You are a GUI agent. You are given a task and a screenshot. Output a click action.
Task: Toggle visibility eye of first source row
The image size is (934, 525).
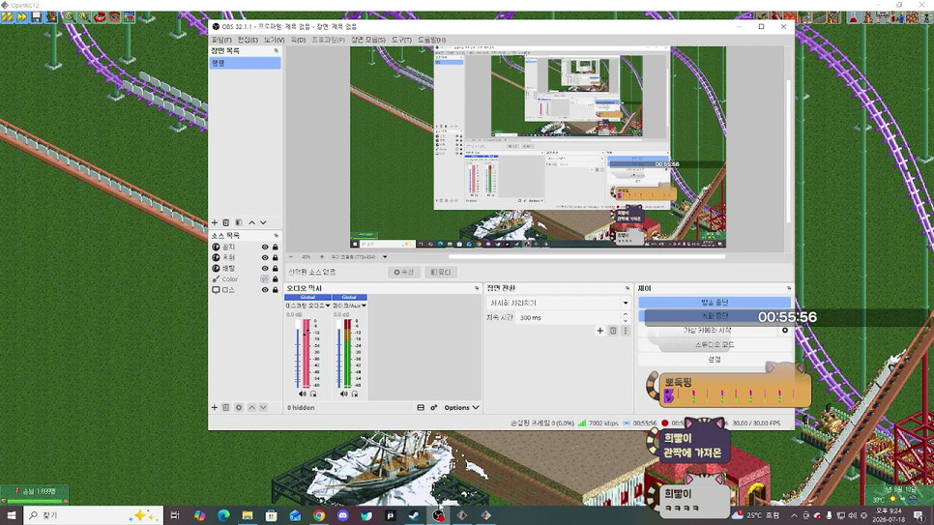click(x=265, y=247)
